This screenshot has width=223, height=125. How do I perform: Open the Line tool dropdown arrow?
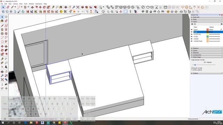(15, 7)
